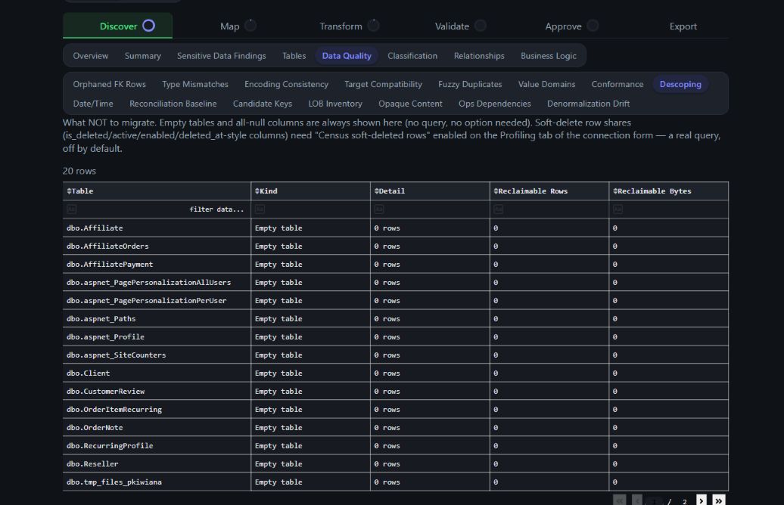This screenshot has width=784, height=505.
Task: Go to the next results page
Action: tap(701, 500)
